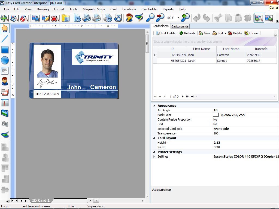This screenshot has width=279, height=209.
Task: Select the Ellipse shape tool
Action: tap(5, 60)
